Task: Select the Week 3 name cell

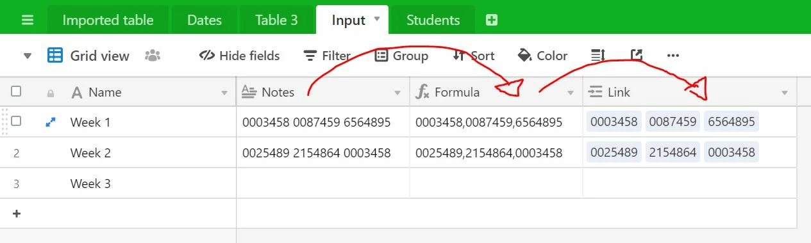Action: pos(150,184)
